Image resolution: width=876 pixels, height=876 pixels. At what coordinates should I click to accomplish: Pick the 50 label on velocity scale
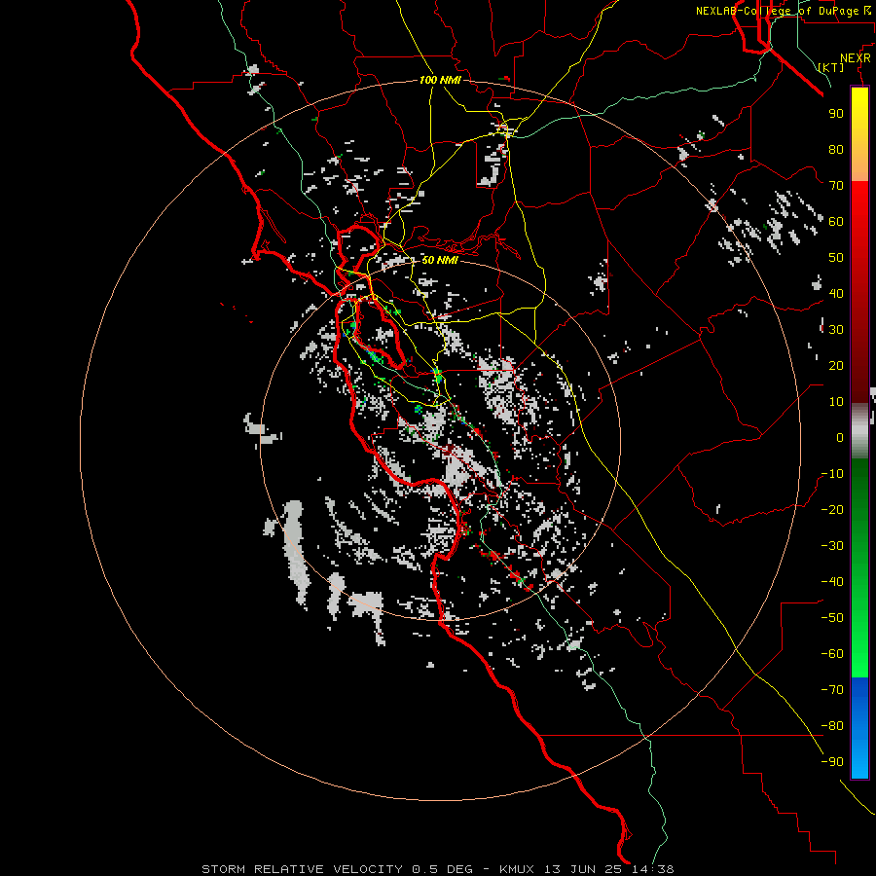pyautogui.click(x=836, y=258)
